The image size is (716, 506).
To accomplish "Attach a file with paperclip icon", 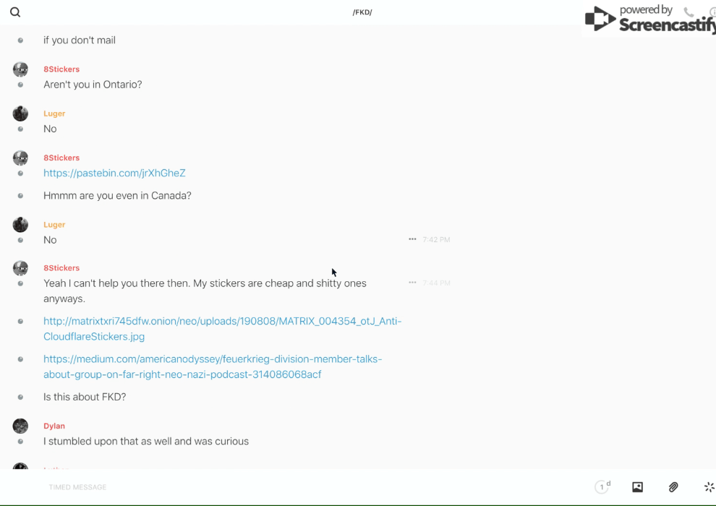I will point(673,487).
